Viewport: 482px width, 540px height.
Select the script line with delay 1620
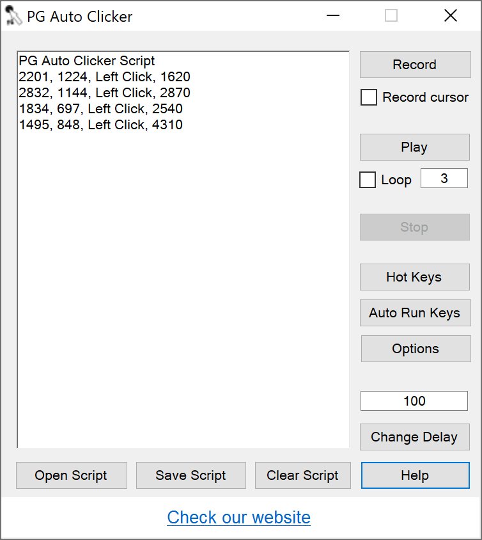point(105,77)
